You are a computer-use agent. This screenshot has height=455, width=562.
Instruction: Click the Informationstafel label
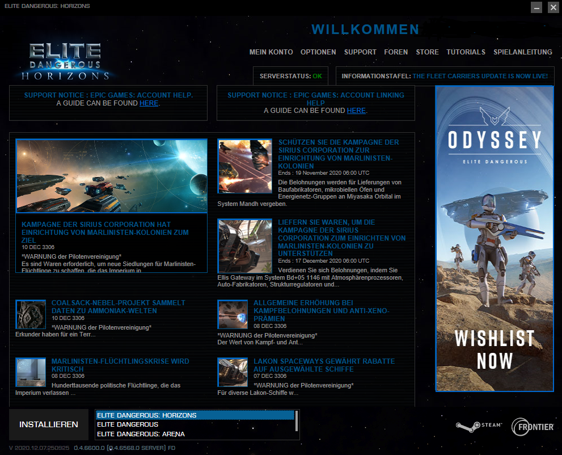(x=376, y=76)
